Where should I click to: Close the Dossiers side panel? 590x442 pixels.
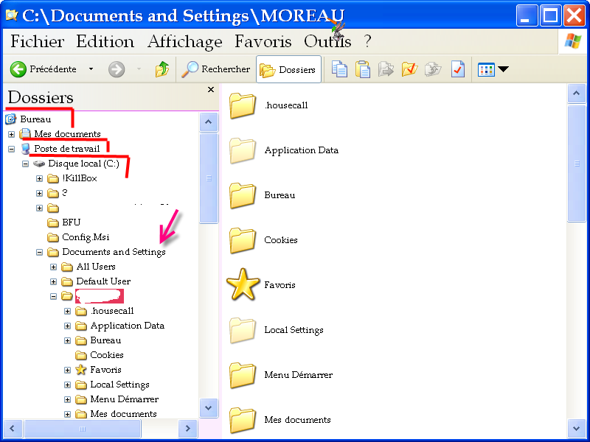point(211,90)
